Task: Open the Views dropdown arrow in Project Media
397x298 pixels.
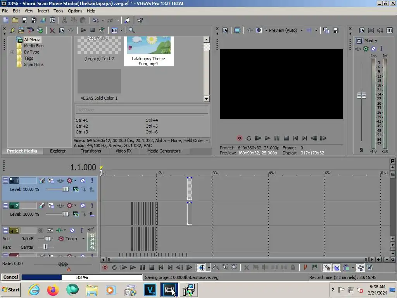Action: click(x=121, y=30)
